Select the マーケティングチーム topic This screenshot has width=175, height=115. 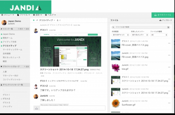click(12, 50)
